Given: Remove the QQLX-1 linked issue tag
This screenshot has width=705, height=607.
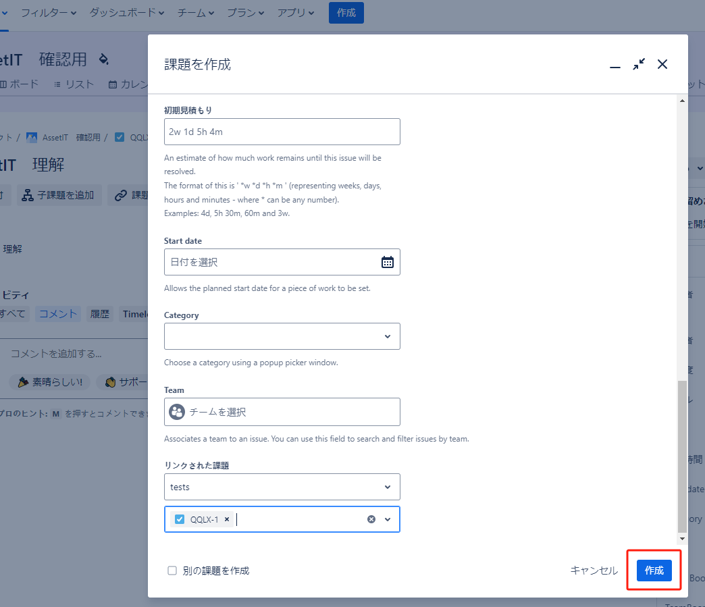Looking at the screenshot, I should pos(227,519).
